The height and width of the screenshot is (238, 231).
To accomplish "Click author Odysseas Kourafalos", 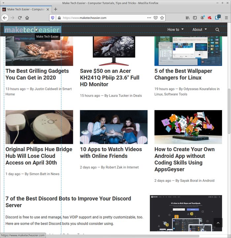I will (200, 89).
